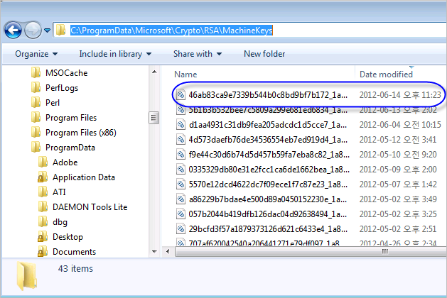
Task: Select the Perl folder icon
Action: 36,102
